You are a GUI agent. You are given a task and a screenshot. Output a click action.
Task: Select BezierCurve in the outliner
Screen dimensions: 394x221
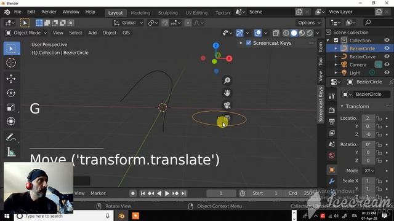(363, 56)
